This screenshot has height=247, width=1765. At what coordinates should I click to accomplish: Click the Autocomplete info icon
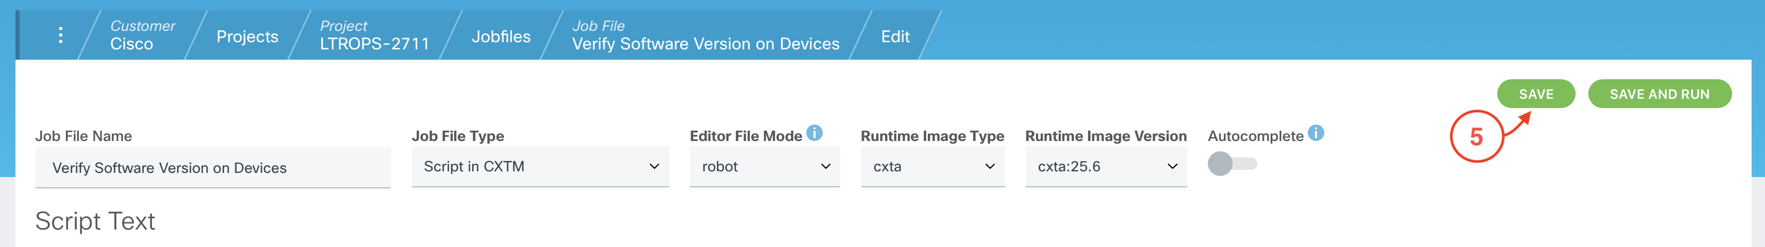coord(1316,133)
